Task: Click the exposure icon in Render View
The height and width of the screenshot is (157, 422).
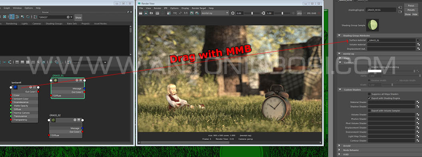Action: click(x=233, y=13)
